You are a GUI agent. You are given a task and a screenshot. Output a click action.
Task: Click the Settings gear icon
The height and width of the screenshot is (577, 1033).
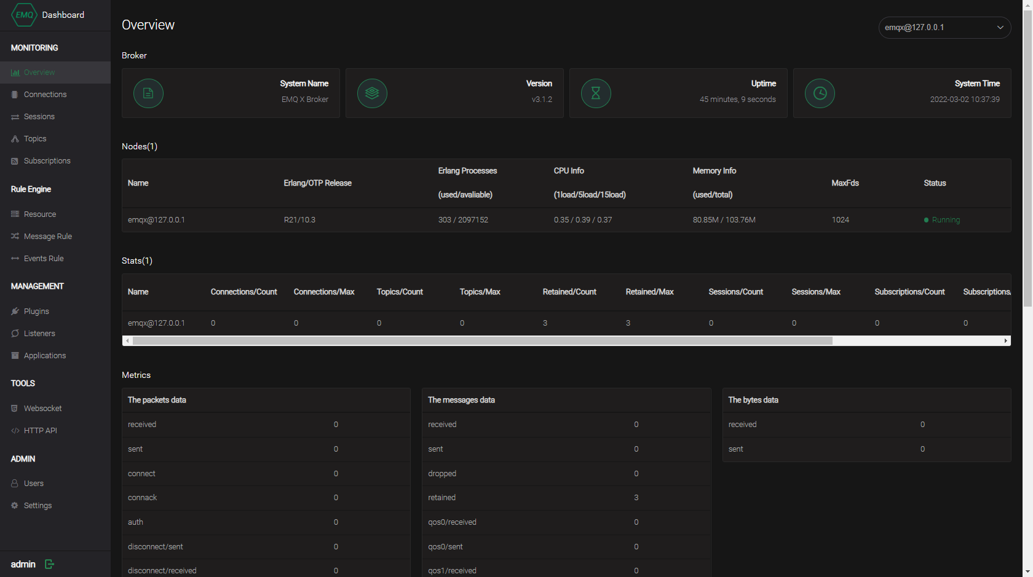point(14,505)
